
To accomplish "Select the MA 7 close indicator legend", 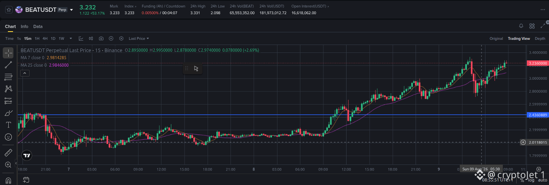I will click(44, 58).
